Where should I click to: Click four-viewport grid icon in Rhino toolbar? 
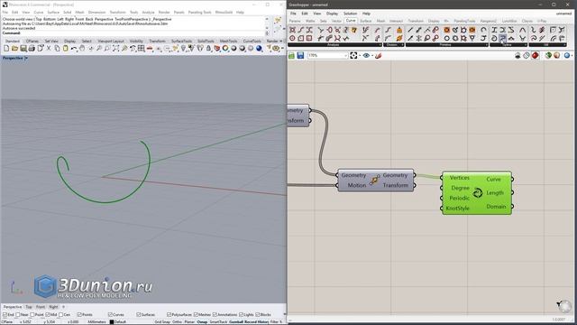click(x=142, y=48)
